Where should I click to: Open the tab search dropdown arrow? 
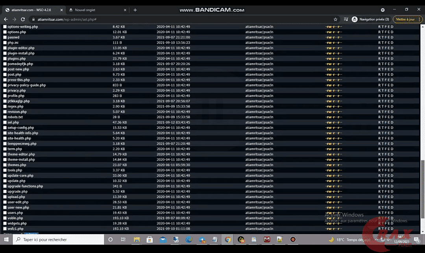coord(382,10)
